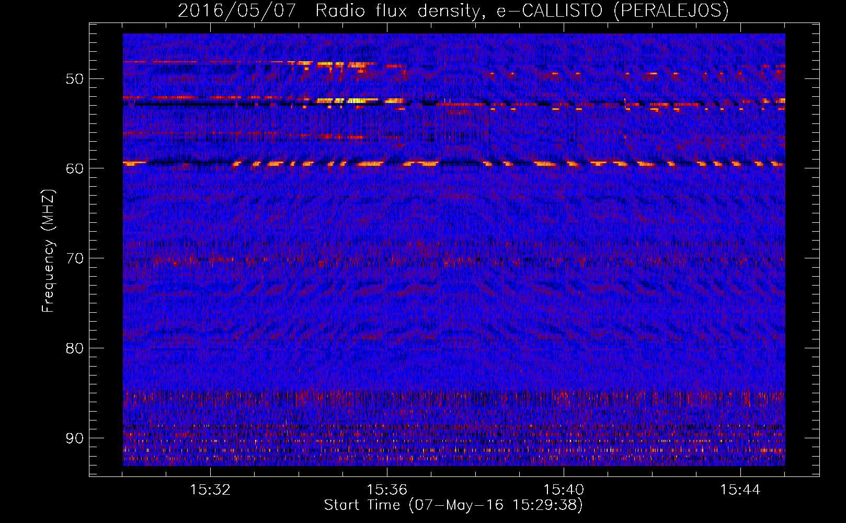Click the 60 frequency tick label

pos(75,168)
